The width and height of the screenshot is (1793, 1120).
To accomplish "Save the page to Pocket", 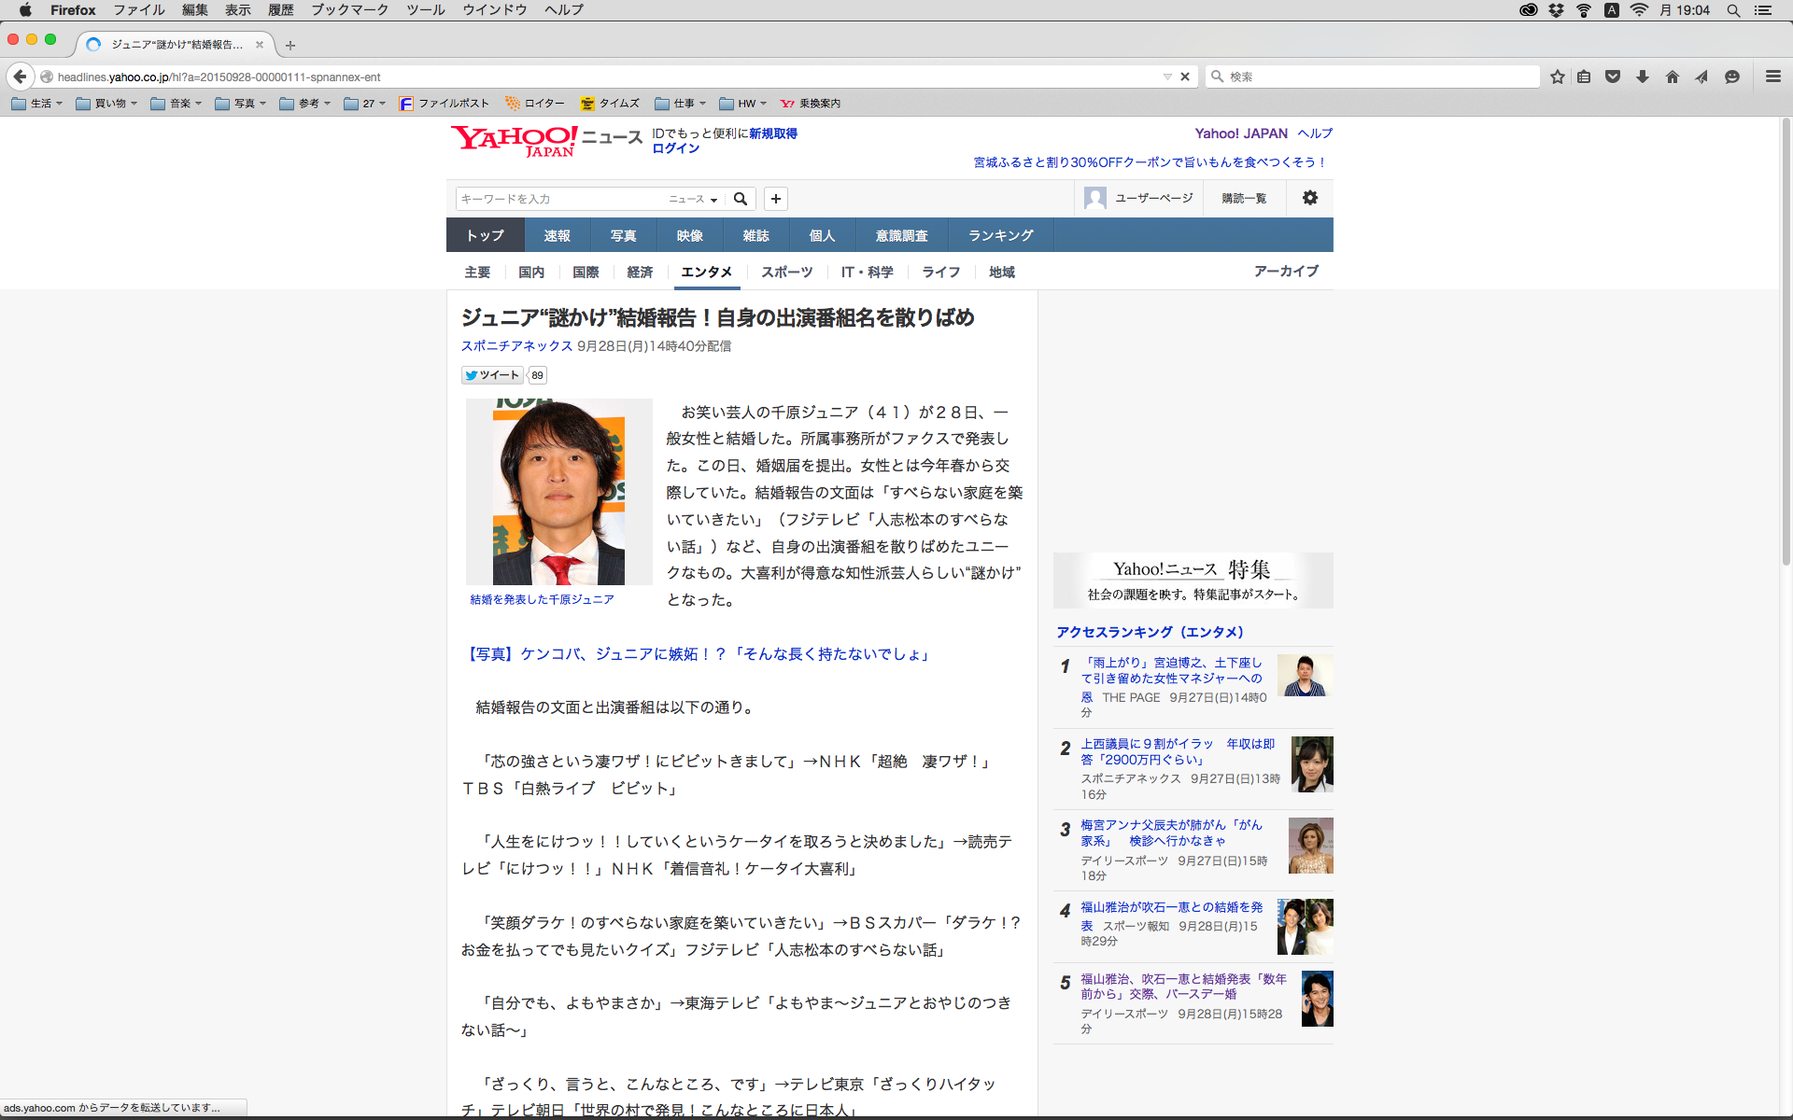I will (1613, 77).
